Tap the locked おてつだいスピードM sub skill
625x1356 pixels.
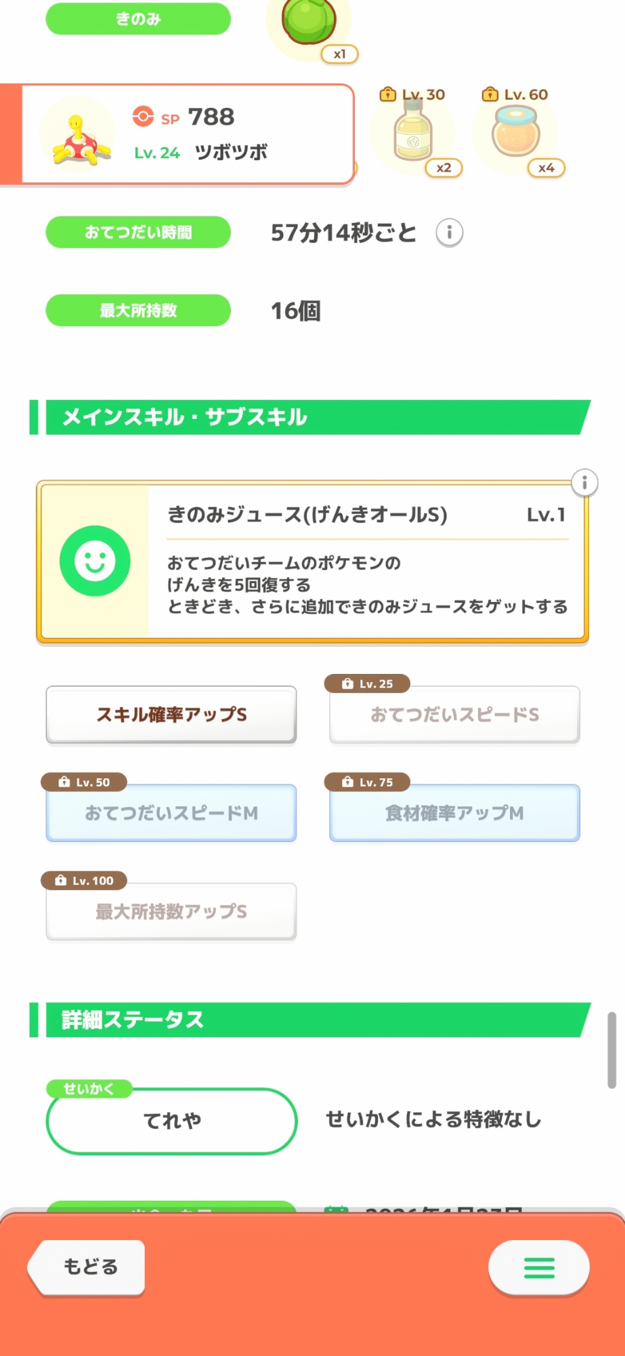point(171,813)
